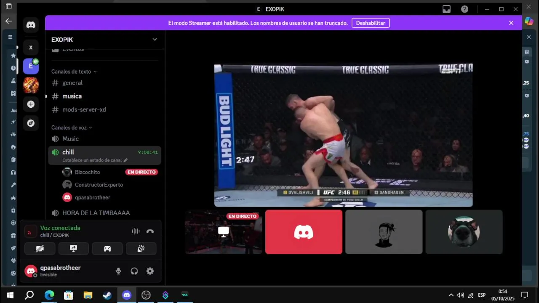The width and height of the screenshot is (539, 303).
Task: Click the Add a Server plus icon
Action: click(x=31, y=104)
